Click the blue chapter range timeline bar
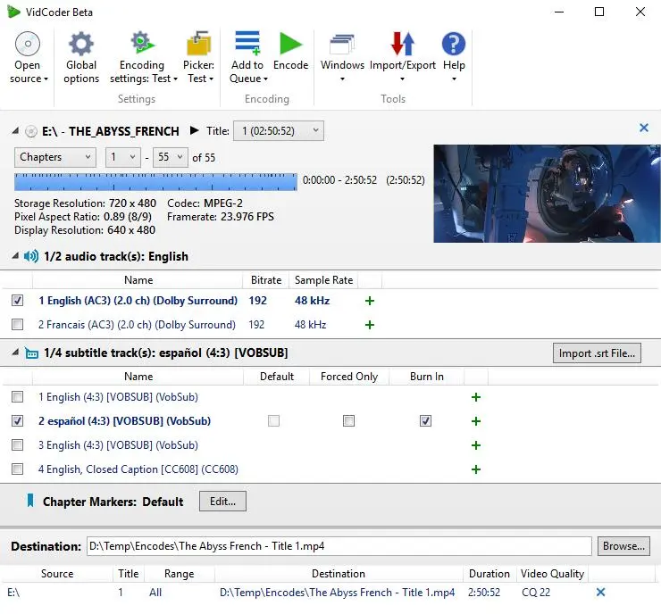Image resolution: width=661 pixels, height=614 pixels. coord(155,182)
